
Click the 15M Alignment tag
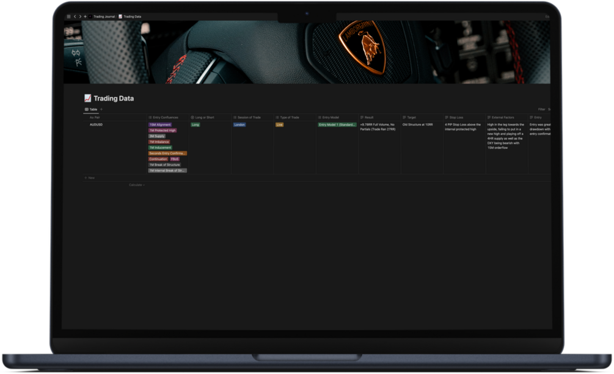click(160, 125)
